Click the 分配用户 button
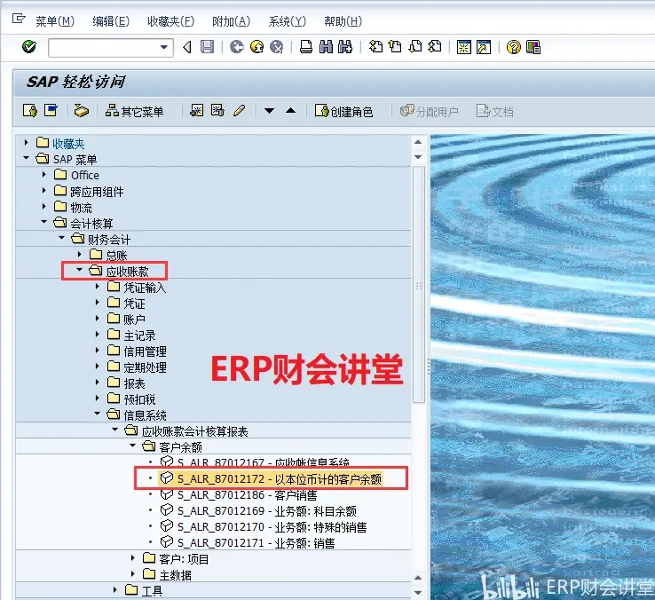655x600 pixels. tap(430, 111)
